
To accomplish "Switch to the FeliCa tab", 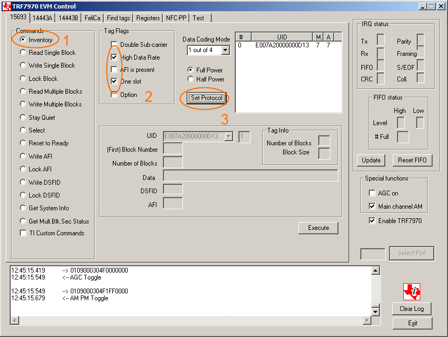I will pyautogui.click(x=93, y=18).
